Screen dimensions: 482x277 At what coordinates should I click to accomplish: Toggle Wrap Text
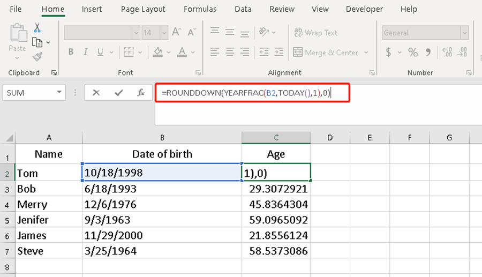point(315,32)
